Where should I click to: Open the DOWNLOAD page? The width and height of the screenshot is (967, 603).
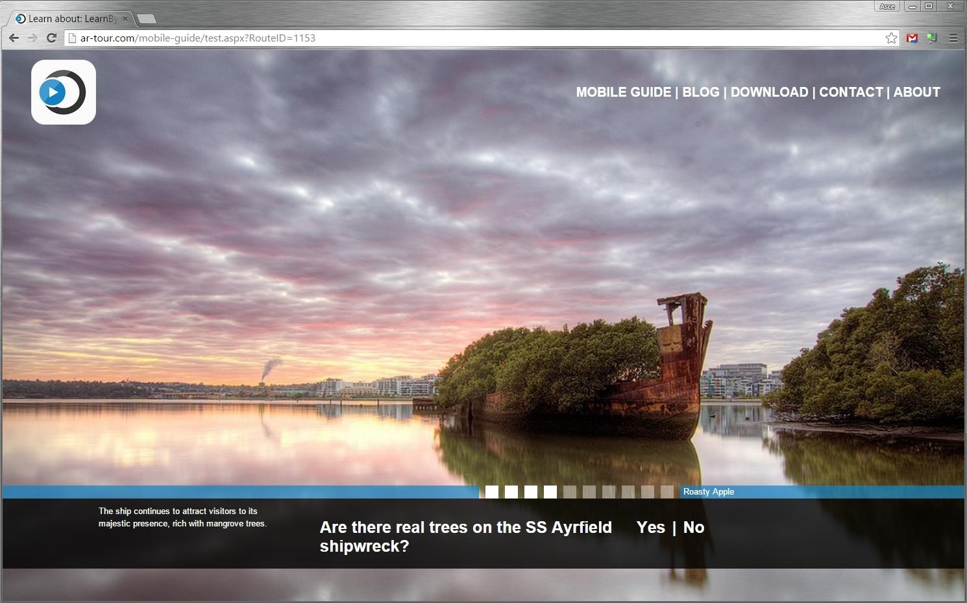click(769, 92)
